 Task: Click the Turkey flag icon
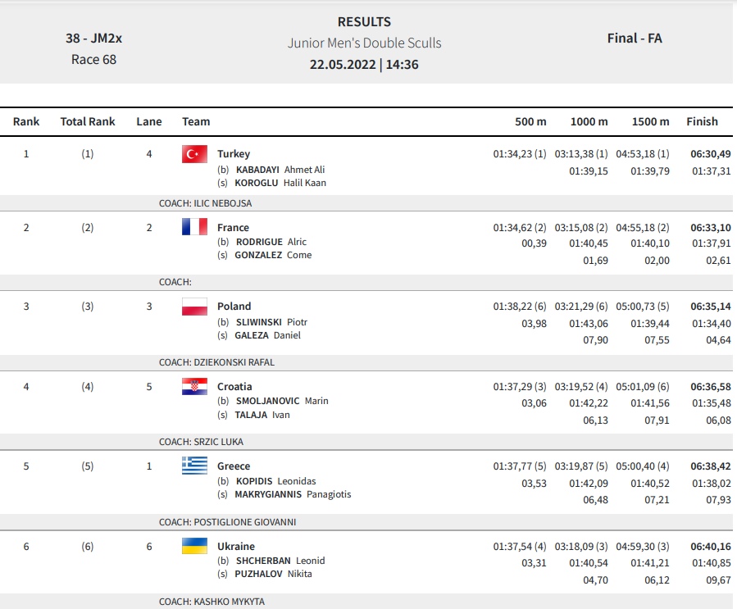tap(194, 154)
